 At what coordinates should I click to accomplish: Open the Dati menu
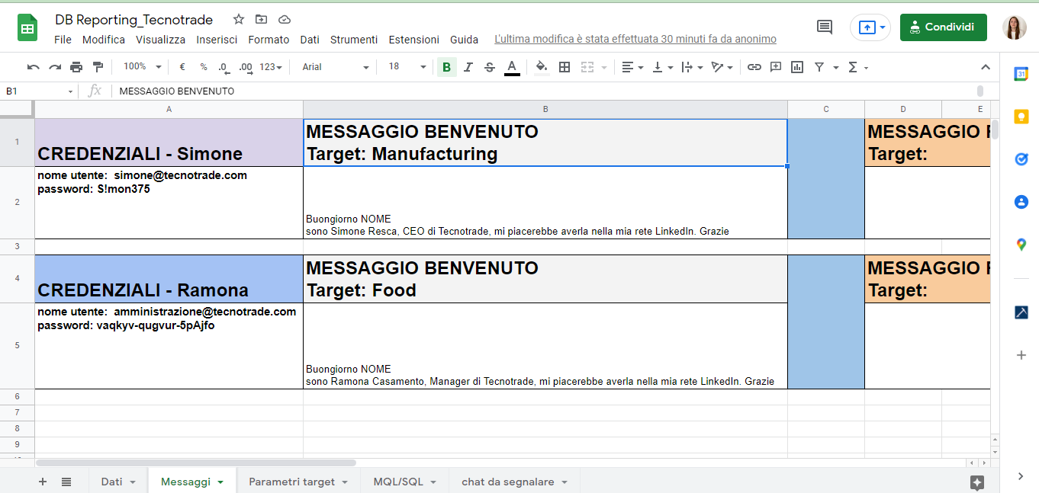click(310, 40)
